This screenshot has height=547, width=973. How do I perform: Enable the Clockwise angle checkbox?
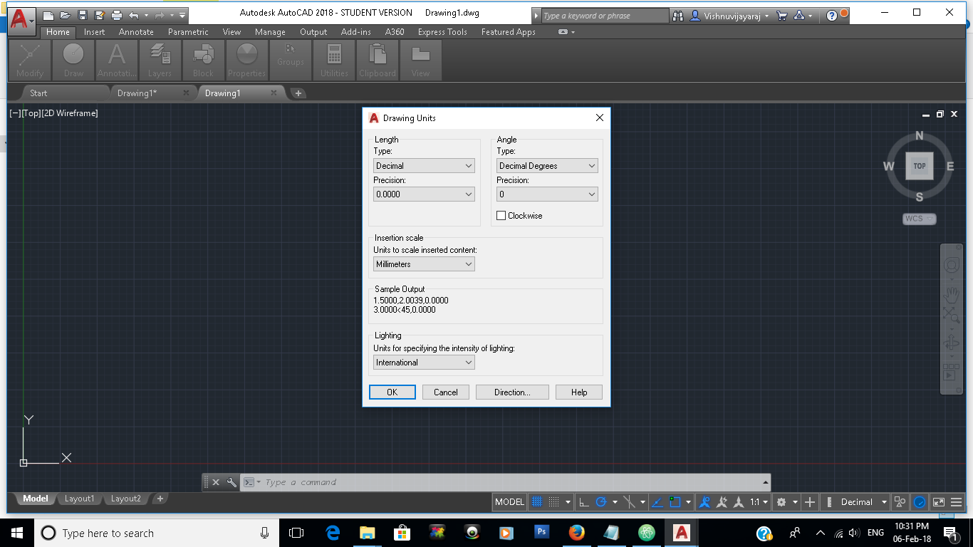coord(501,216)
